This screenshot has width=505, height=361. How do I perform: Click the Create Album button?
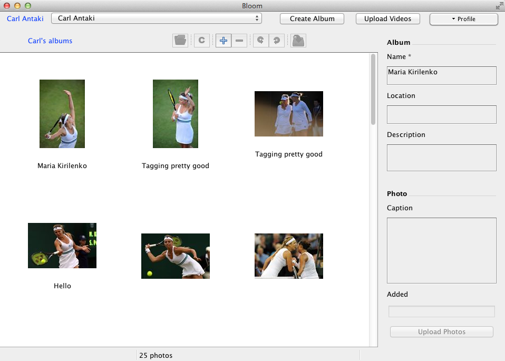[x=312, y=18]
